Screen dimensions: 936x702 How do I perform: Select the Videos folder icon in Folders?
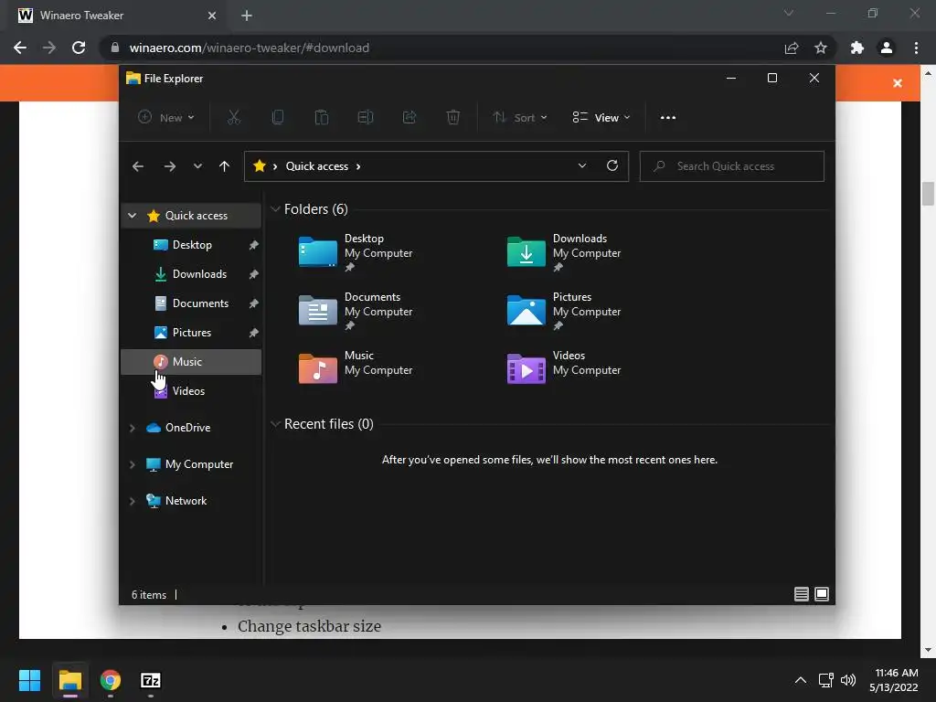pyautogui.click(x=526, y=368)
